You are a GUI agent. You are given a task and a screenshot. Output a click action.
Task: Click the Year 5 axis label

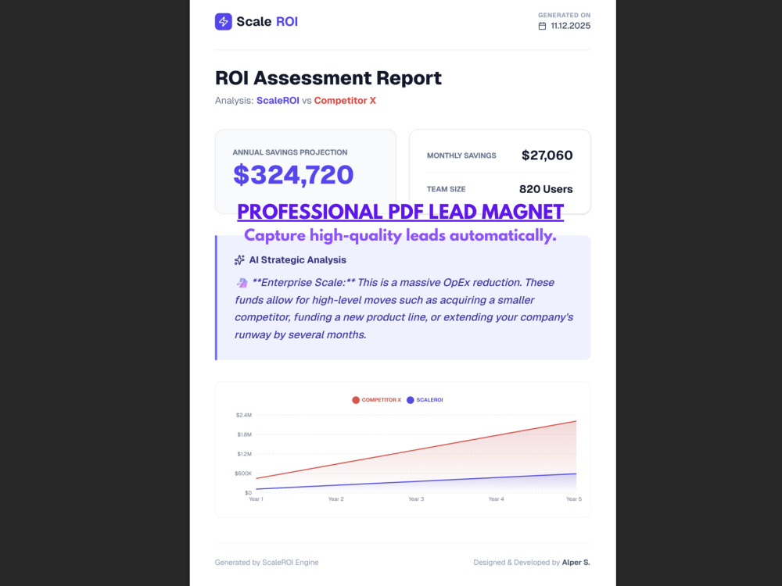(573, 499)
